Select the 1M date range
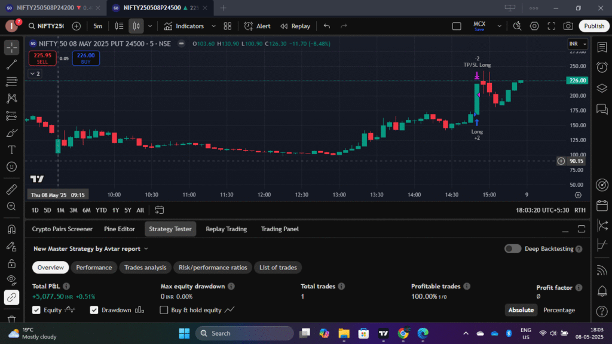 [60, 210]
